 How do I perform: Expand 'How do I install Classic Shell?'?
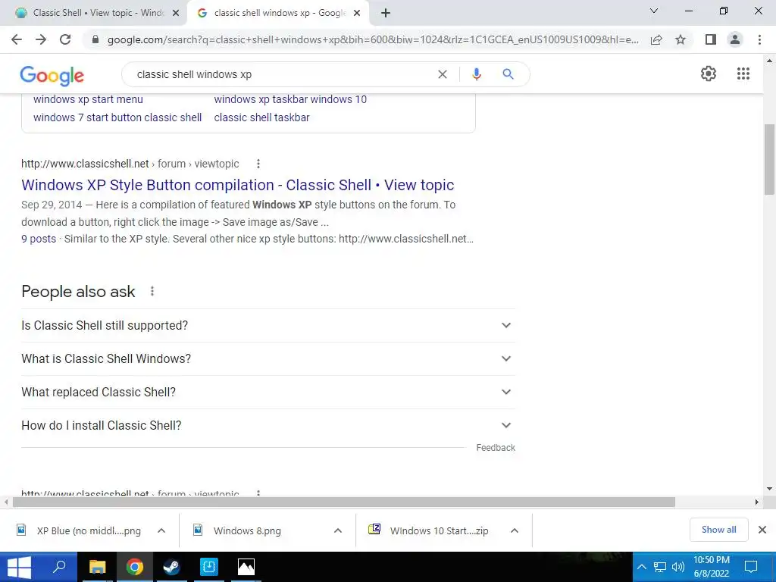click(268, 426)
